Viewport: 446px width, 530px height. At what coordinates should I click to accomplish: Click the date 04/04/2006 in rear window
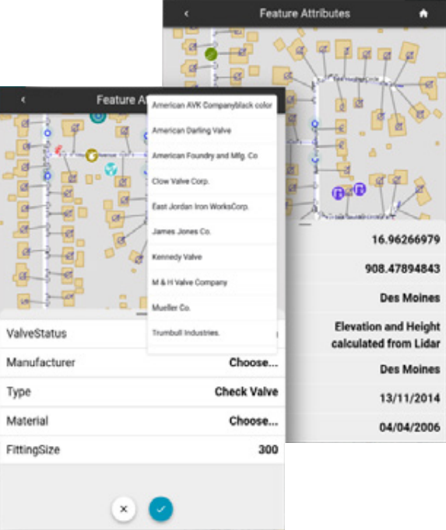[x=409, y=427]
